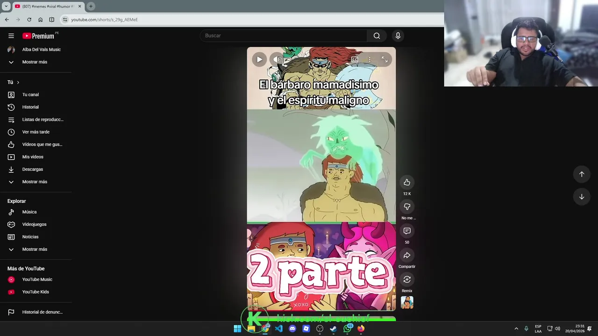The height and width of the screenshot is (336, 598).
Task: Open OBS Studio from taskbar
Action: pos(320,329)
